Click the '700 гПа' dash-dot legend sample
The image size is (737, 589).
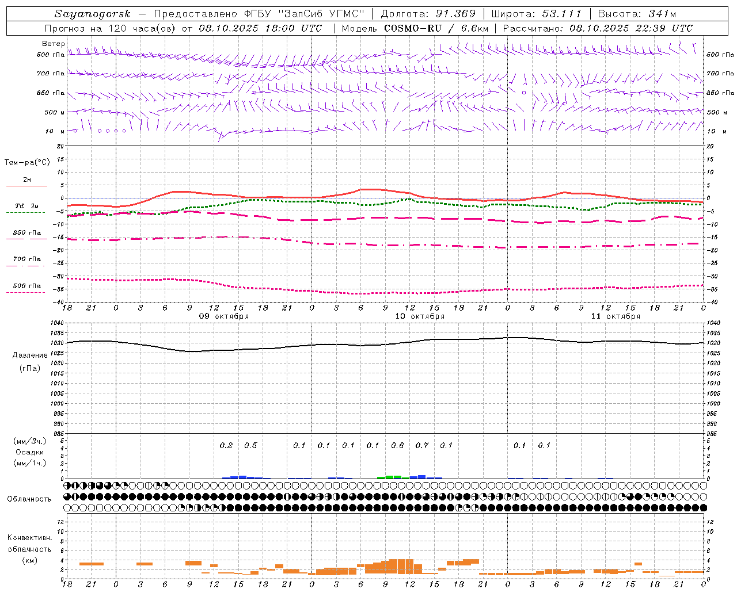(x=25, y=266)
